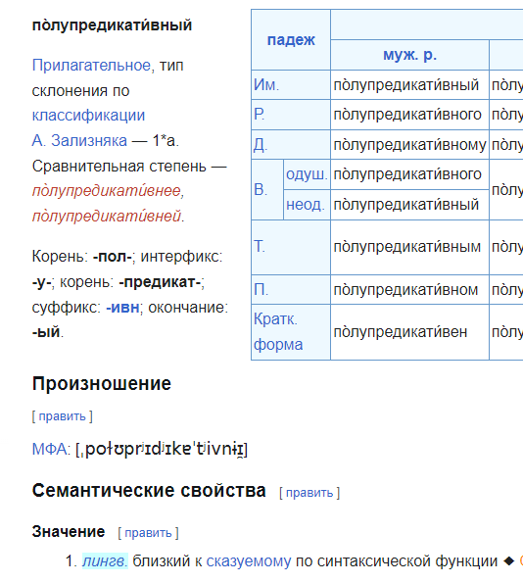The width and height of the screenshot is (523, 583).
Task: Open the А. Зализняка link
Action: pos(79,140)
